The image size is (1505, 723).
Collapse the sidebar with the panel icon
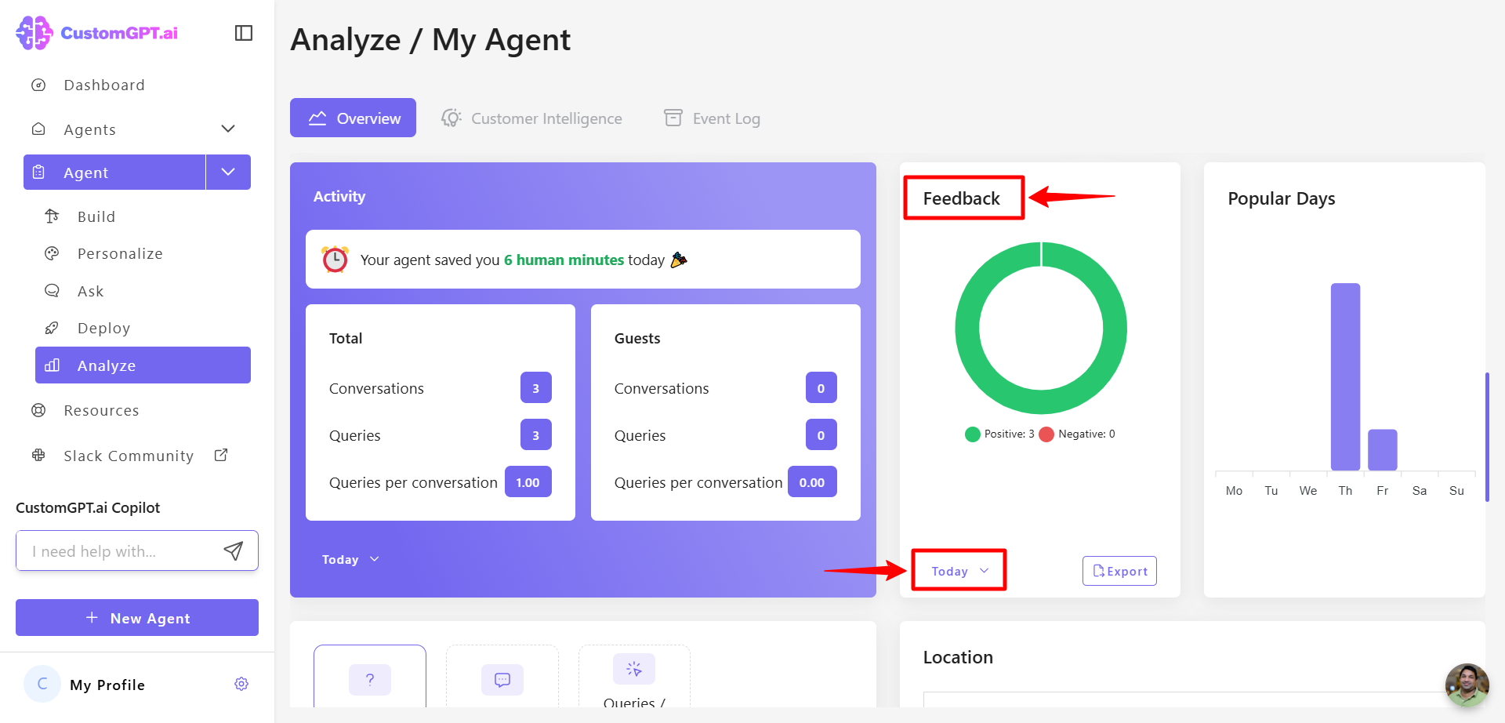244,33
